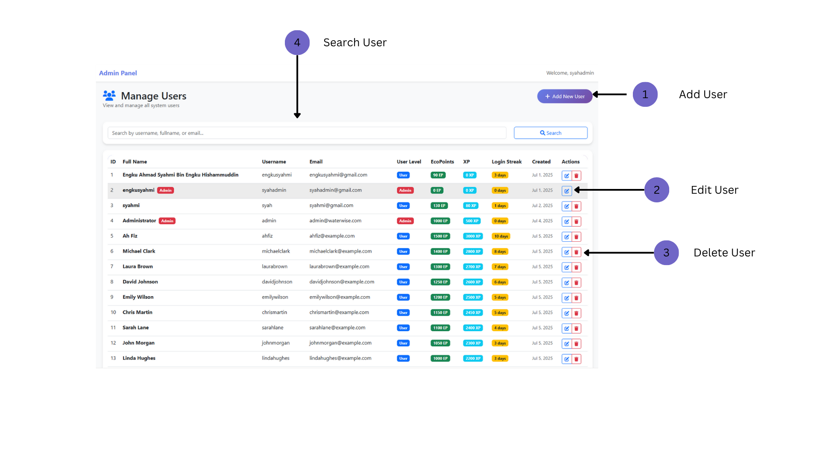This screenshot has width=830, height=467.
Task: Click email admin@waterwise.com
Action: point(335,221)
